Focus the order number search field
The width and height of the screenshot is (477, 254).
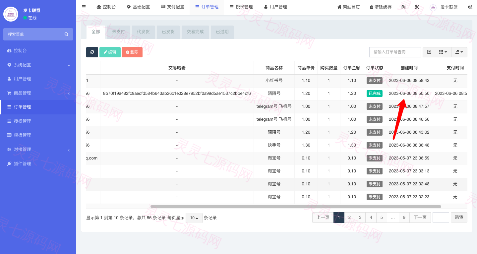(395, 52)
